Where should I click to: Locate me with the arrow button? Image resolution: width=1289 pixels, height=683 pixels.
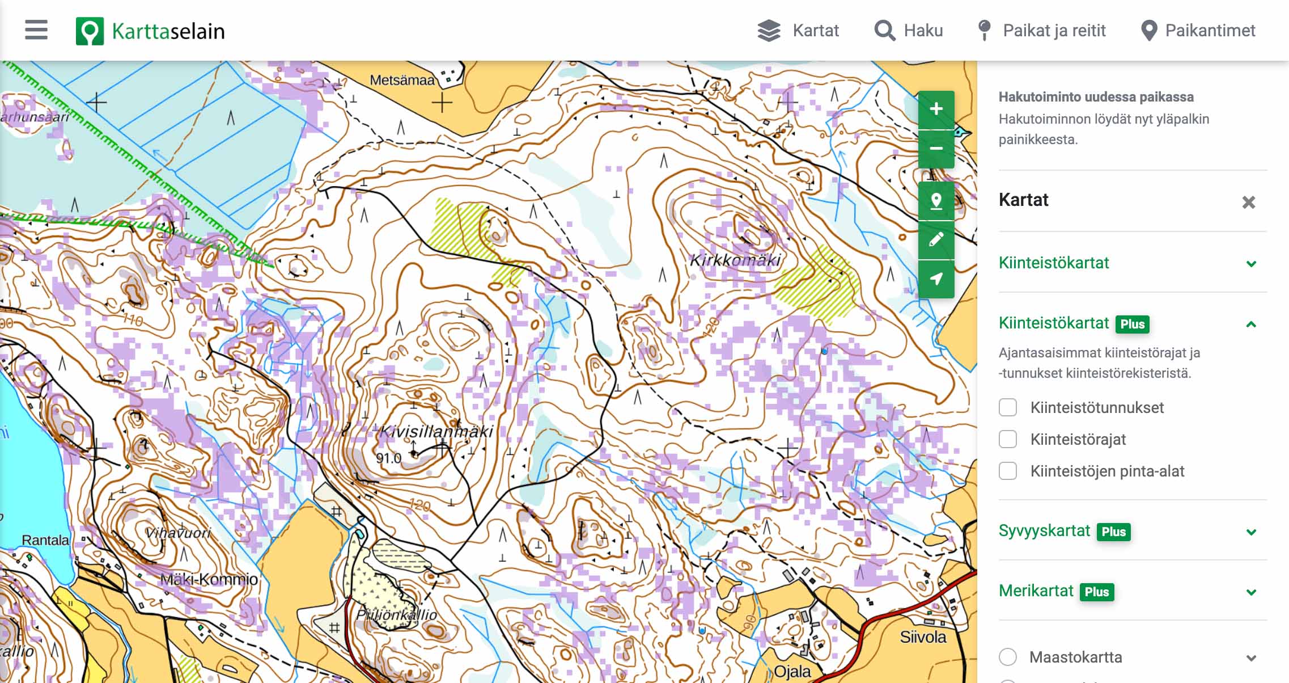pyautogui.click(x=936, y=279)
